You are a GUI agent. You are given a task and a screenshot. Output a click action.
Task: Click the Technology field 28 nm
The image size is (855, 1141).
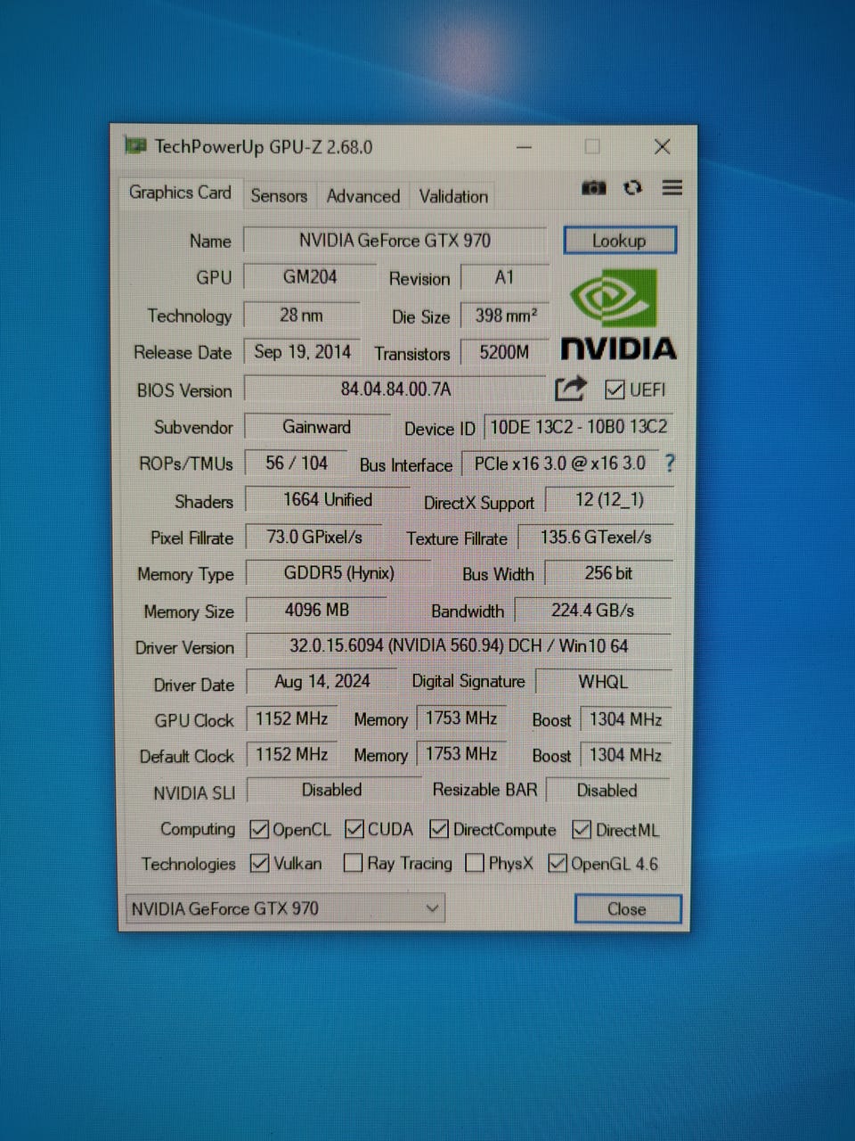coord(301,315)
